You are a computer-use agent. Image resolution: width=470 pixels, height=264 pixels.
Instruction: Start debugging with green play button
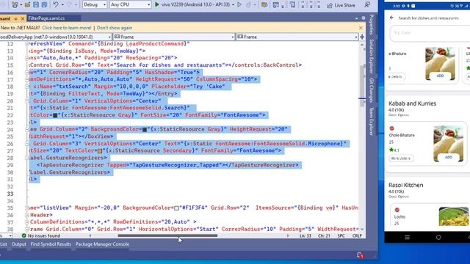156,4
